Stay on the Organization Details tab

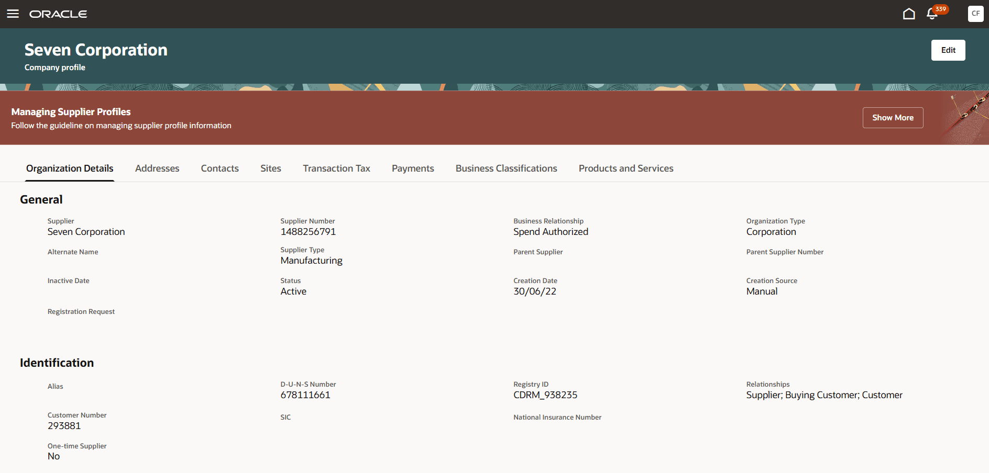[x=69, y=168]
